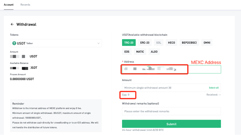Image resolution: width=241 pixels, height=135 pixels.
Task: Choose the ERC-20 withdrawal network
Action: [145, 43]
